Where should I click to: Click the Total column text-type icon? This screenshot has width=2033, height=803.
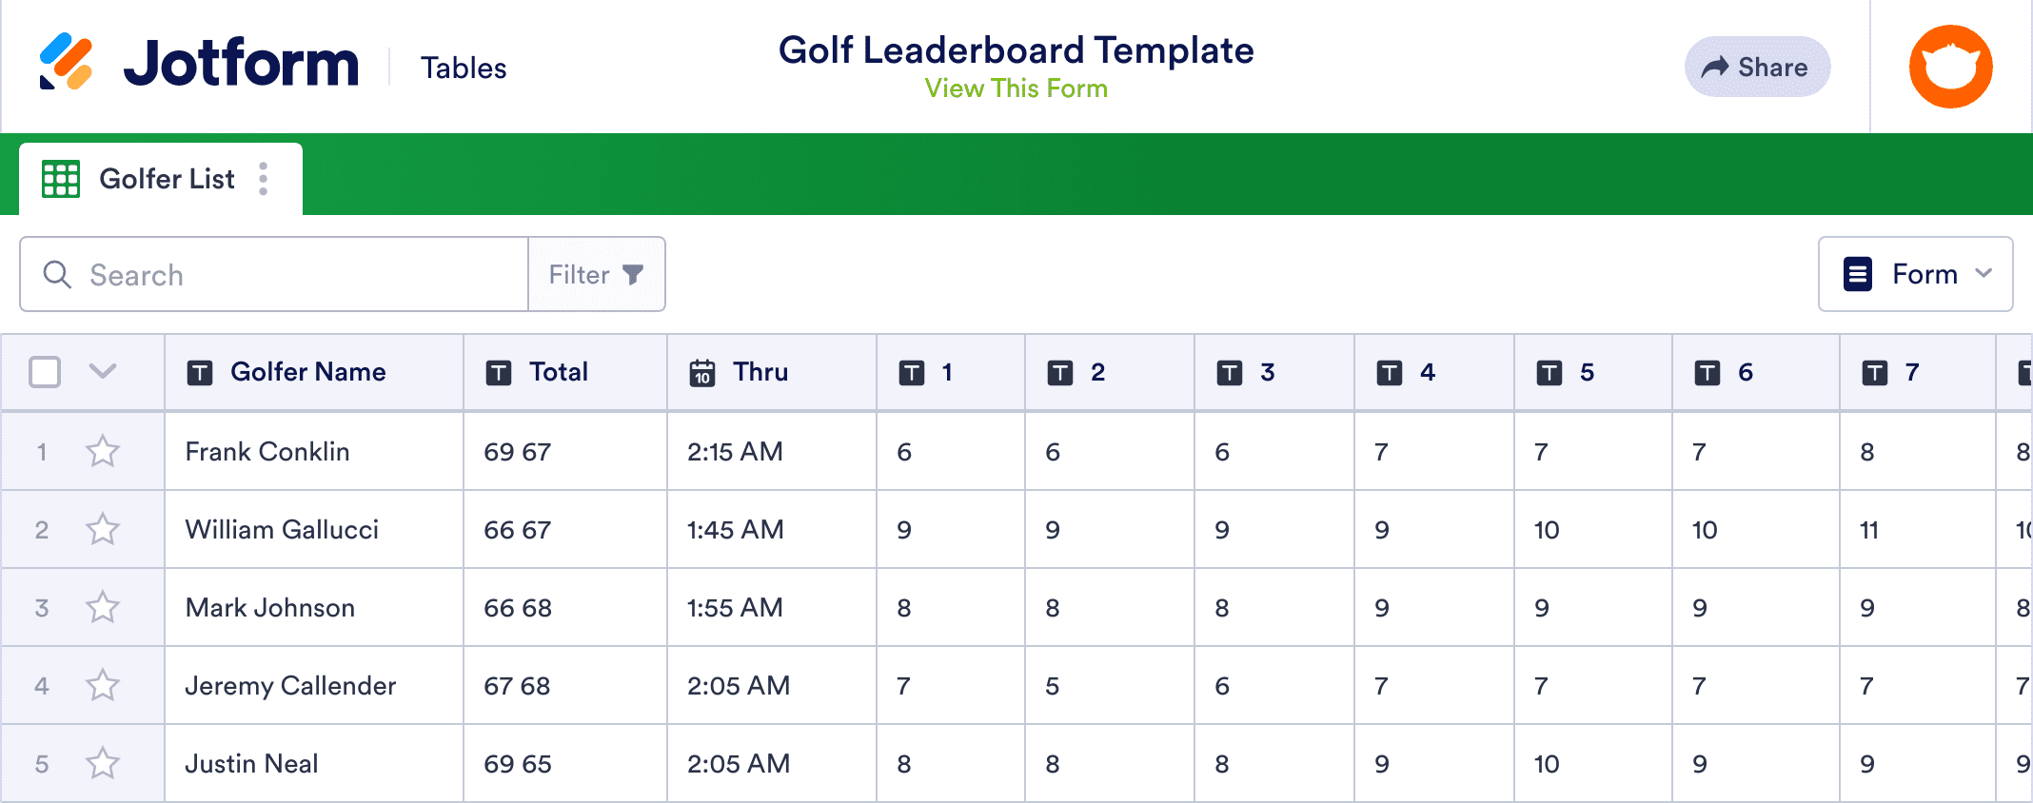(x=499, y=372)
